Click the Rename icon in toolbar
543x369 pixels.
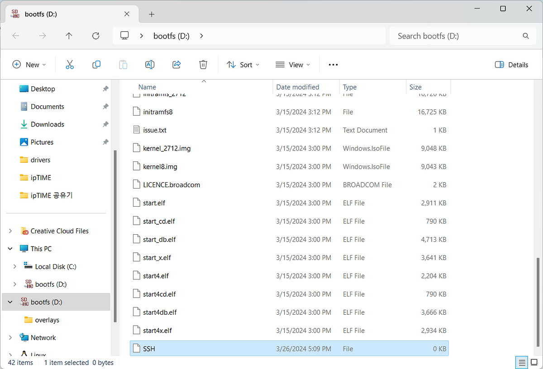point(150,65)
